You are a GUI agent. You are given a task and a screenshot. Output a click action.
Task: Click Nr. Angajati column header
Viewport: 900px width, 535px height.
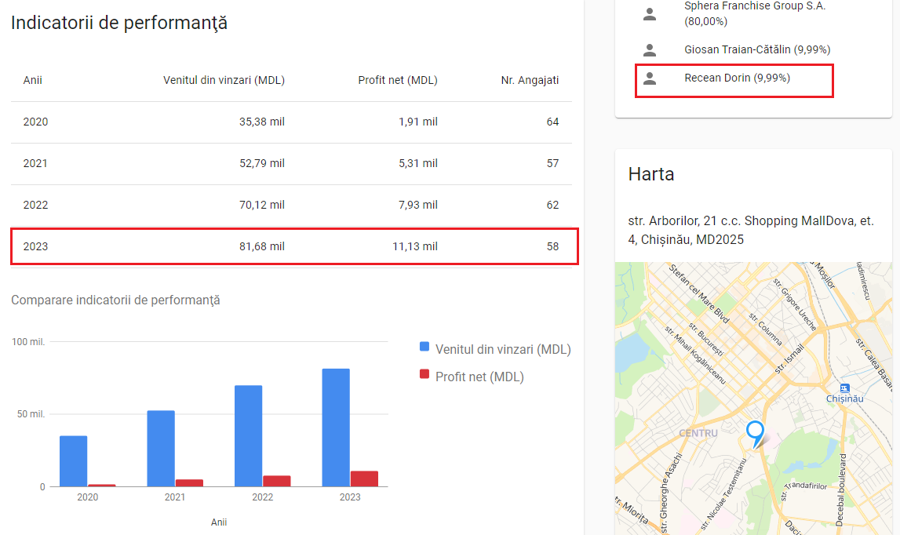click(x=530, y=80)
